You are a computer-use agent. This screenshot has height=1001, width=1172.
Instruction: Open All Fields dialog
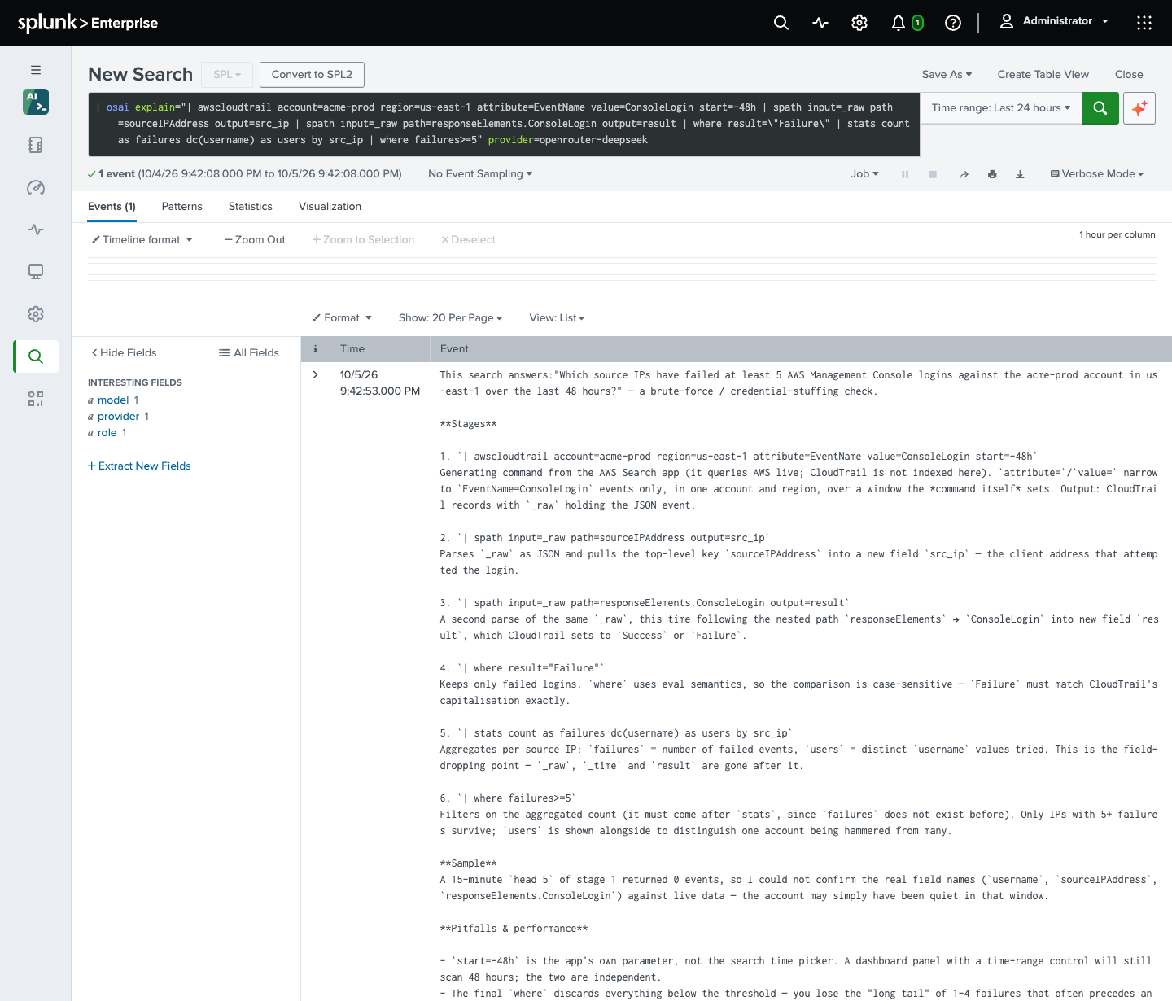click(249, 352)
